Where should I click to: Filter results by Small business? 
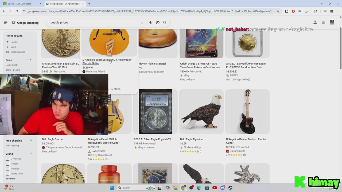18,52
